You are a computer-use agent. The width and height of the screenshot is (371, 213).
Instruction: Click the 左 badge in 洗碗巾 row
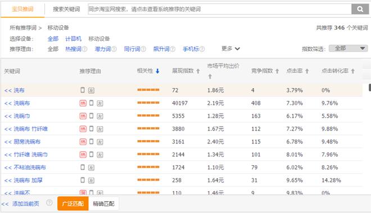click(100, 116)
